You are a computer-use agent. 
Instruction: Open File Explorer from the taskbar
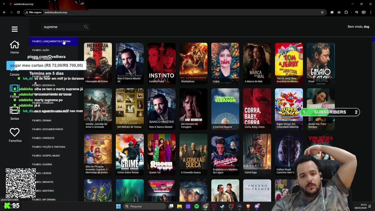coord(180,206)
